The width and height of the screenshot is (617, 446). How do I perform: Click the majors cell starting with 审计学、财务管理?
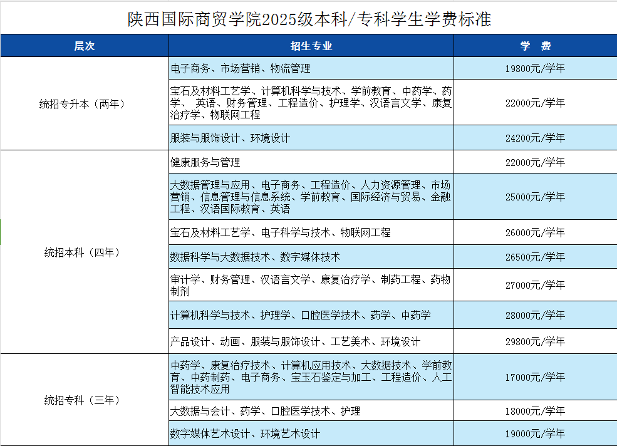pyautogui.click(x=311, y=285)
